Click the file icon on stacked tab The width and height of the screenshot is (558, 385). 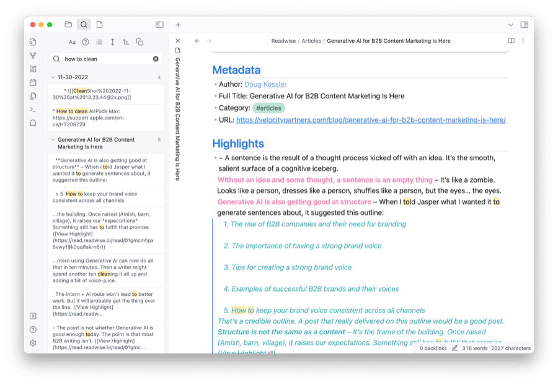pos(178,50)
